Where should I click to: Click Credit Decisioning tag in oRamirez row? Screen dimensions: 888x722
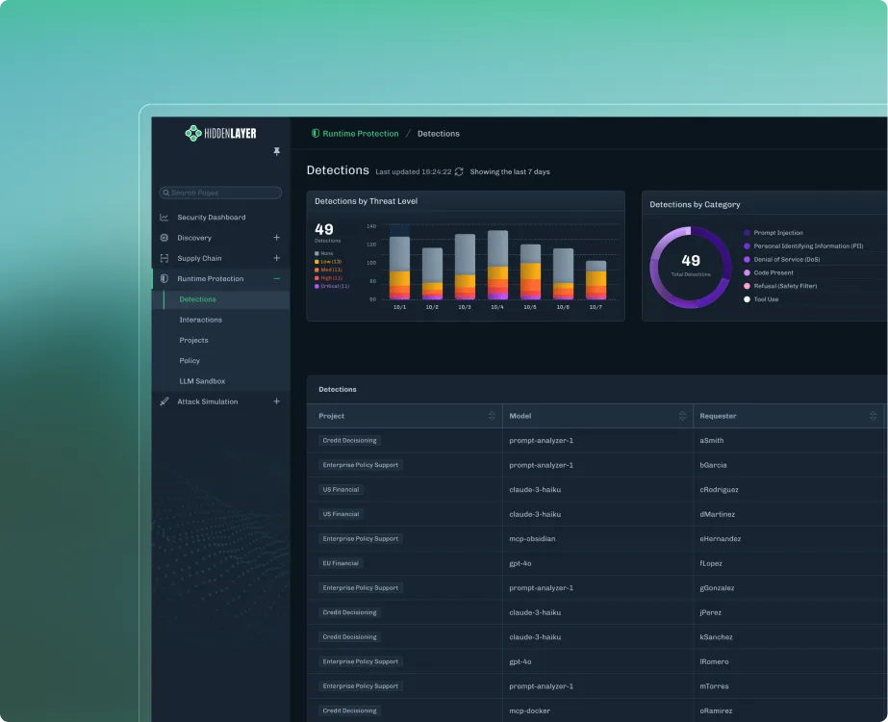tap(349, 710)
